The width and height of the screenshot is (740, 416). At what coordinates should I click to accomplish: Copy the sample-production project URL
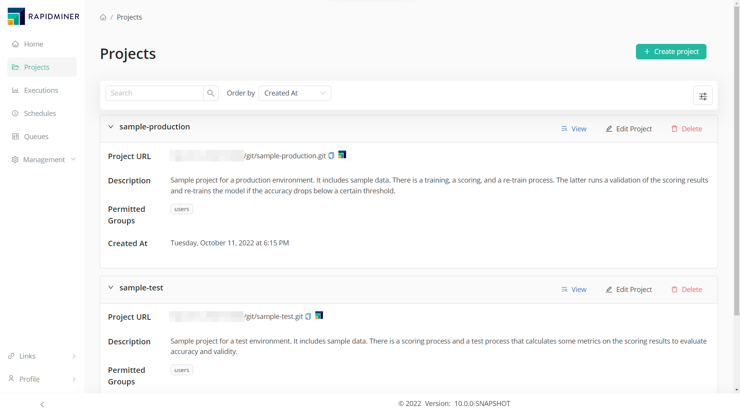[331, 156]
